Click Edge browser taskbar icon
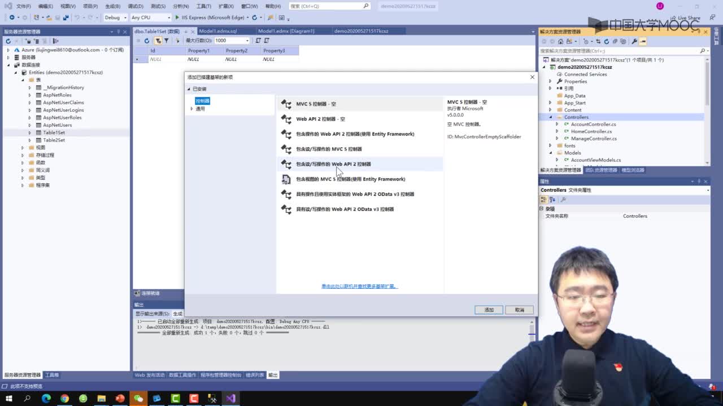Screen dimensions: 723x406 [x=46, y=399]
